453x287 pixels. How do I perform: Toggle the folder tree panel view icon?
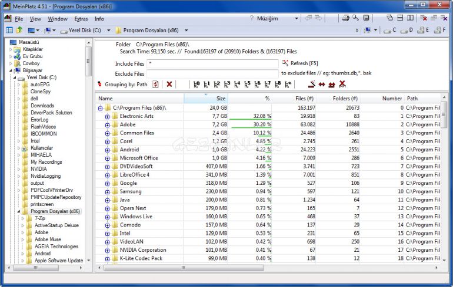point(9,30)
